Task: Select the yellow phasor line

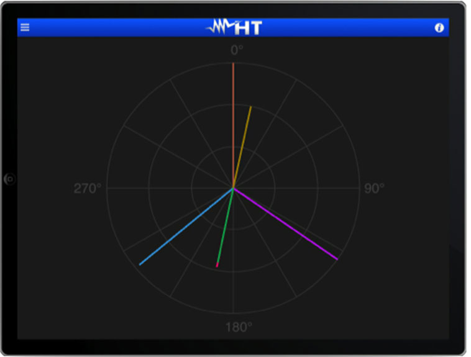Action: pyautogui.click(x=242, y=146)
